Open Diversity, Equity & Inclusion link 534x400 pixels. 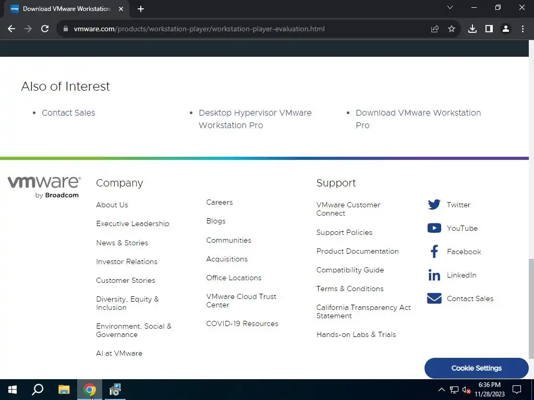[x=127, y=303]
